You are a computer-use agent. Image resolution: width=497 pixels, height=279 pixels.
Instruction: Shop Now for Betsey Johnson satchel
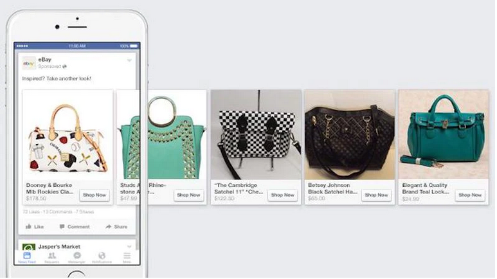pos(376,195)
